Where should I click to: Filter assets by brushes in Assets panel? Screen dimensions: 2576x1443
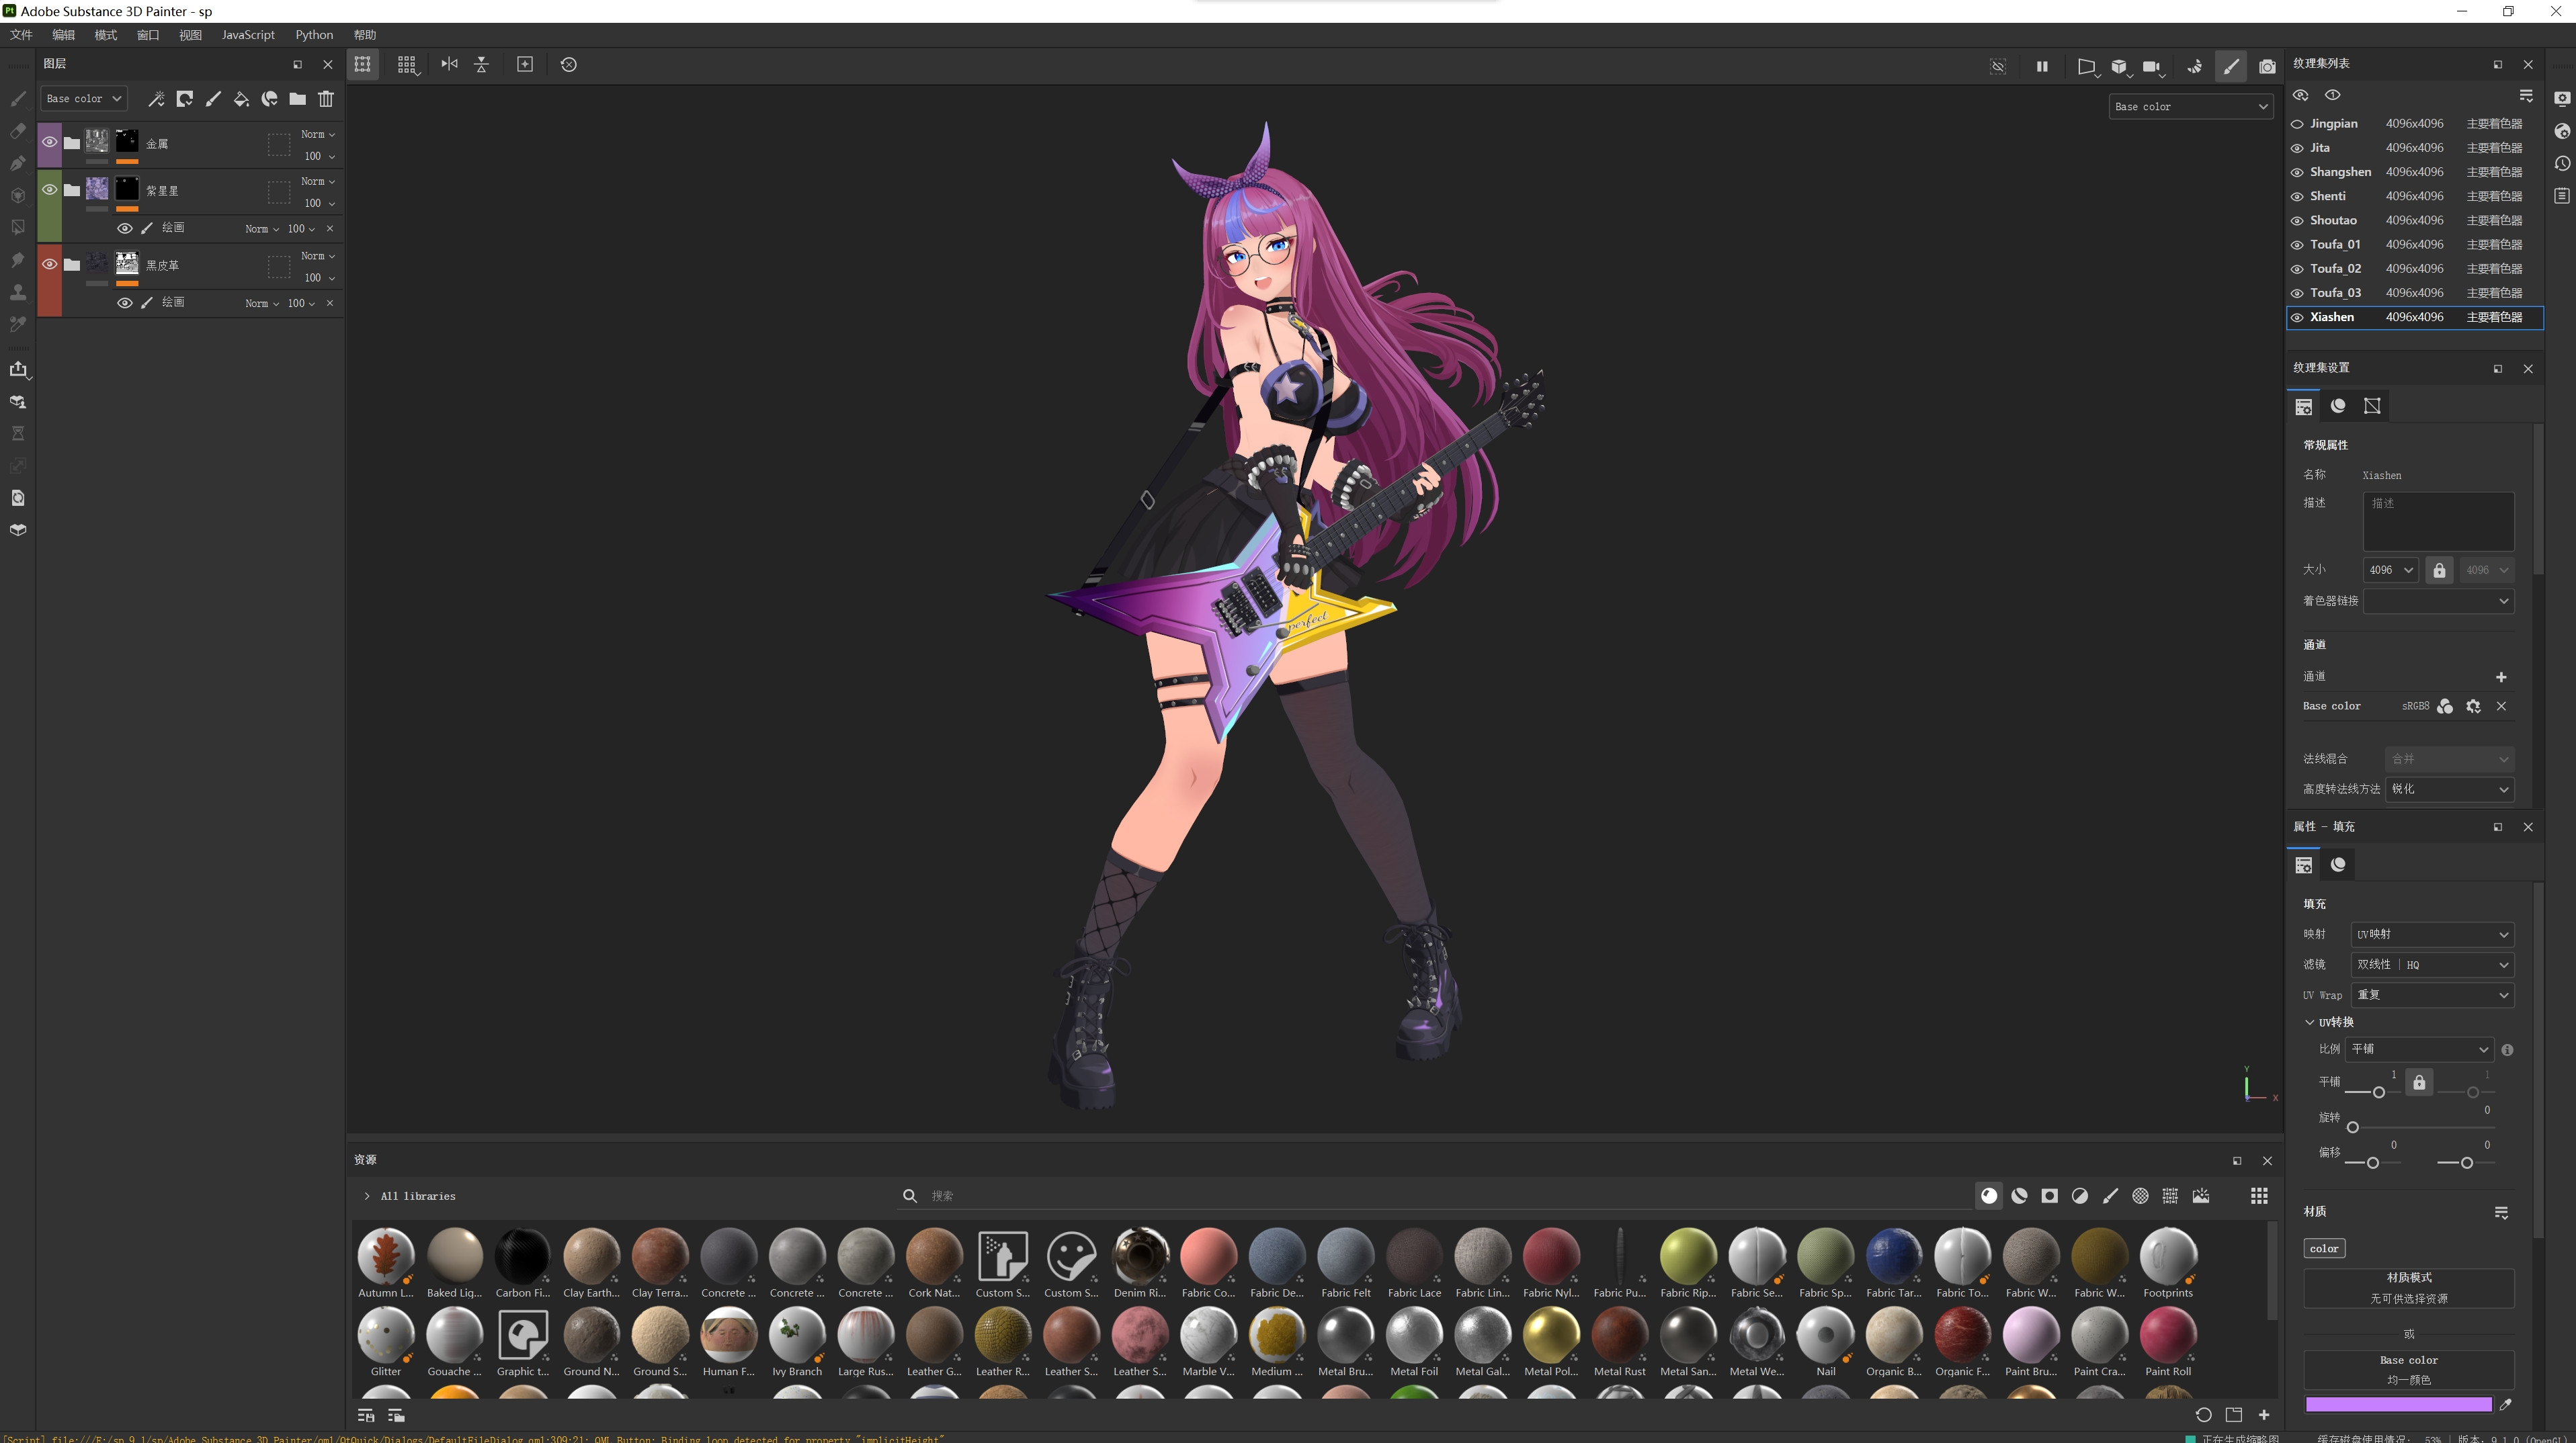(x=2110, y=1196)
